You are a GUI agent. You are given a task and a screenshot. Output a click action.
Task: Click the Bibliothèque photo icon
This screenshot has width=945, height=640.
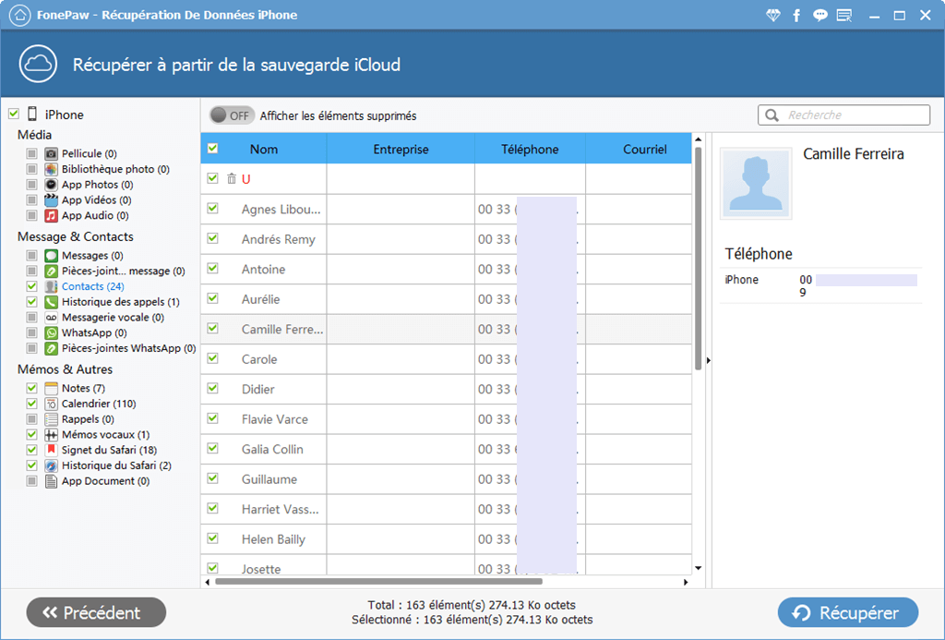point(52,170)
